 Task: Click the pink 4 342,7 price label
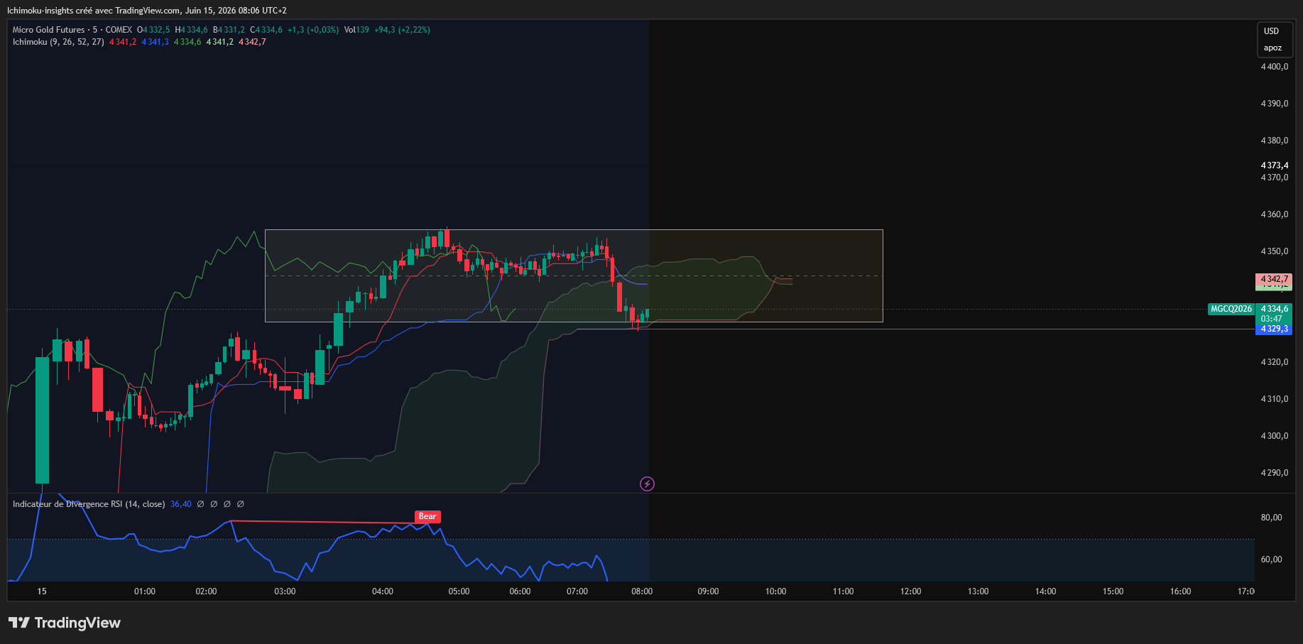tap(1274, 279)
